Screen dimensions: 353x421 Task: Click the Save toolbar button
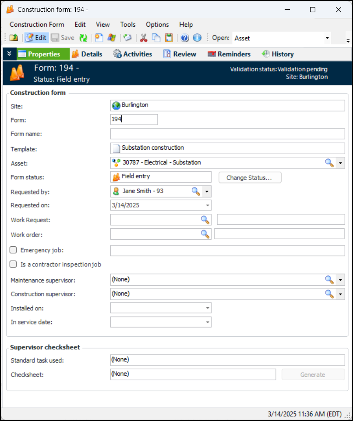click(63, 38)
